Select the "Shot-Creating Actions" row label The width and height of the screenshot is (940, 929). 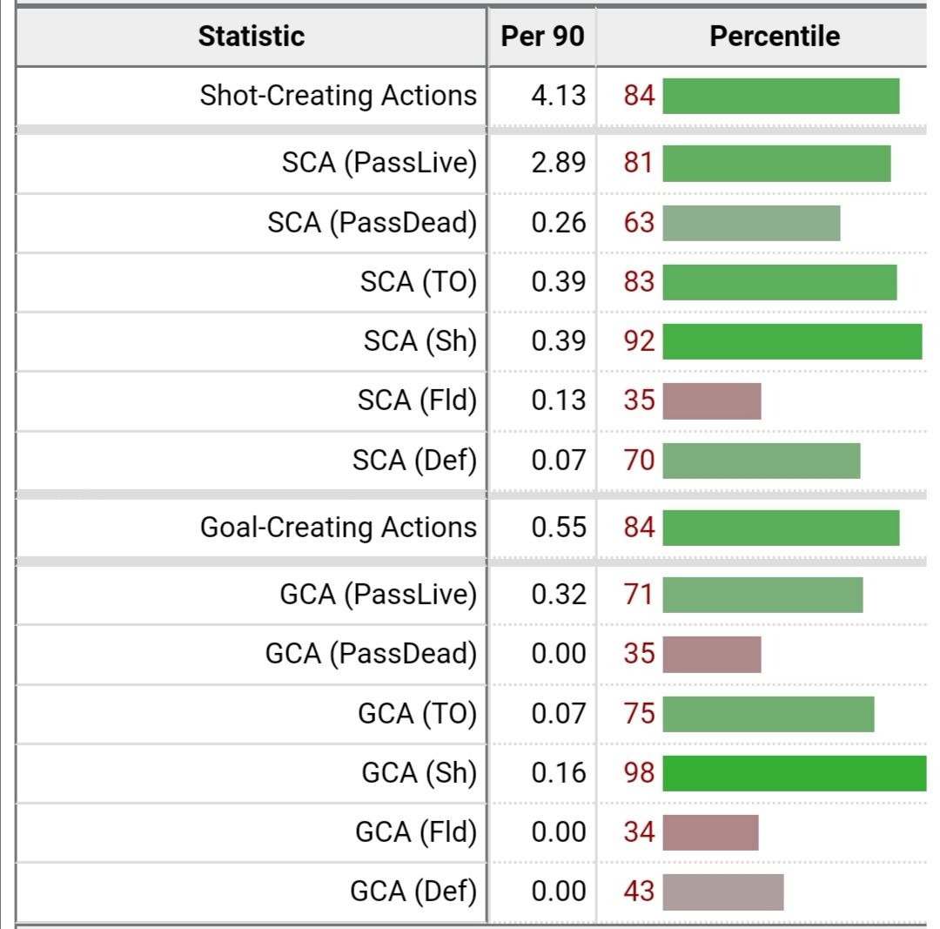point(338,95)
